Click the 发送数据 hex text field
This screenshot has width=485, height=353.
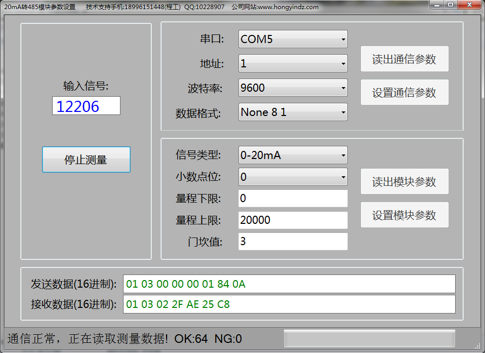(289, 284)
